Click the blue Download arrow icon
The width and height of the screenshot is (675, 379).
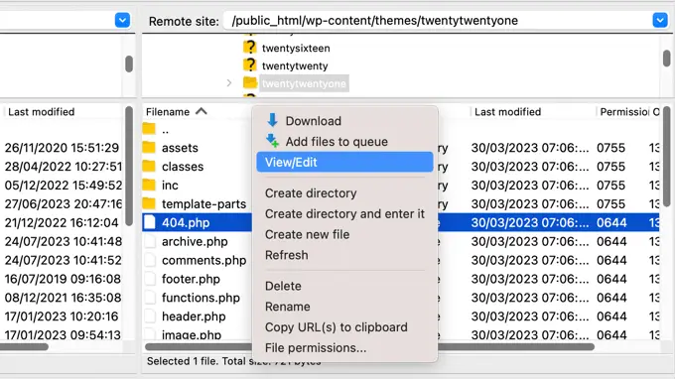(x=272, y=120)
